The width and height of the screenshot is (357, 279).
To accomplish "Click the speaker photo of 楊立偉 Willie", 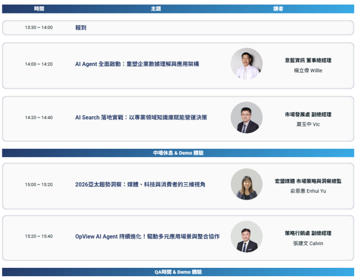I will [x=246, y=64].
